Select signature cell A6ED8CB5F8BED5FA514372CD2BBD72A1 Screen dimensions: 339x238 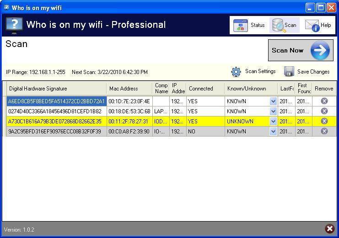tap(56, 101)
